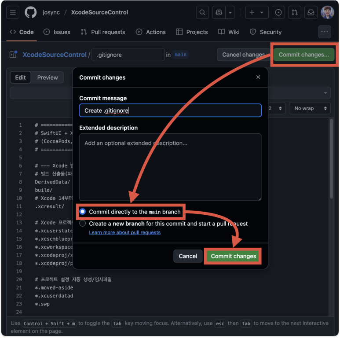The height and width of the screenshot is (338, 340).
Task: Select the Edit tab
Action: [20, 77]
